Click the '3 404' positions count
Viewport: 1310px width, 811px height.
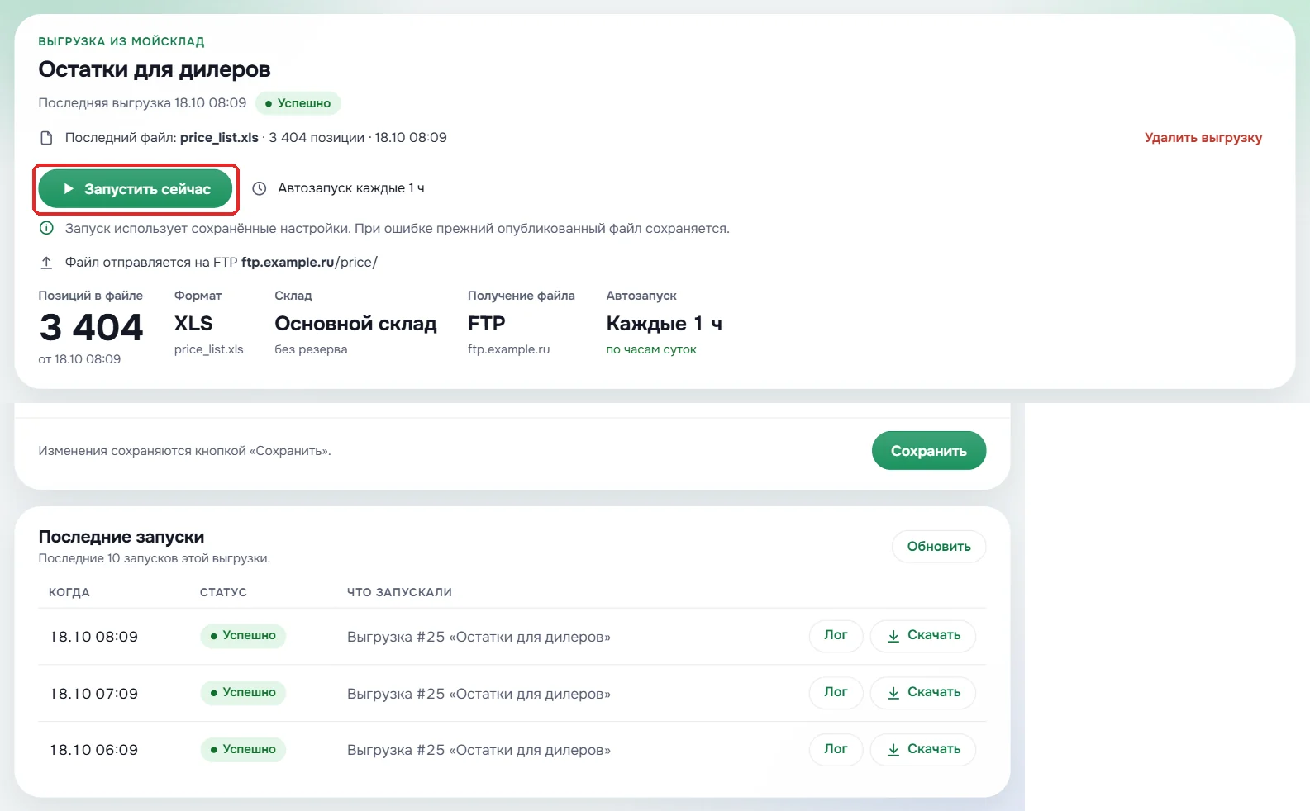91,328
